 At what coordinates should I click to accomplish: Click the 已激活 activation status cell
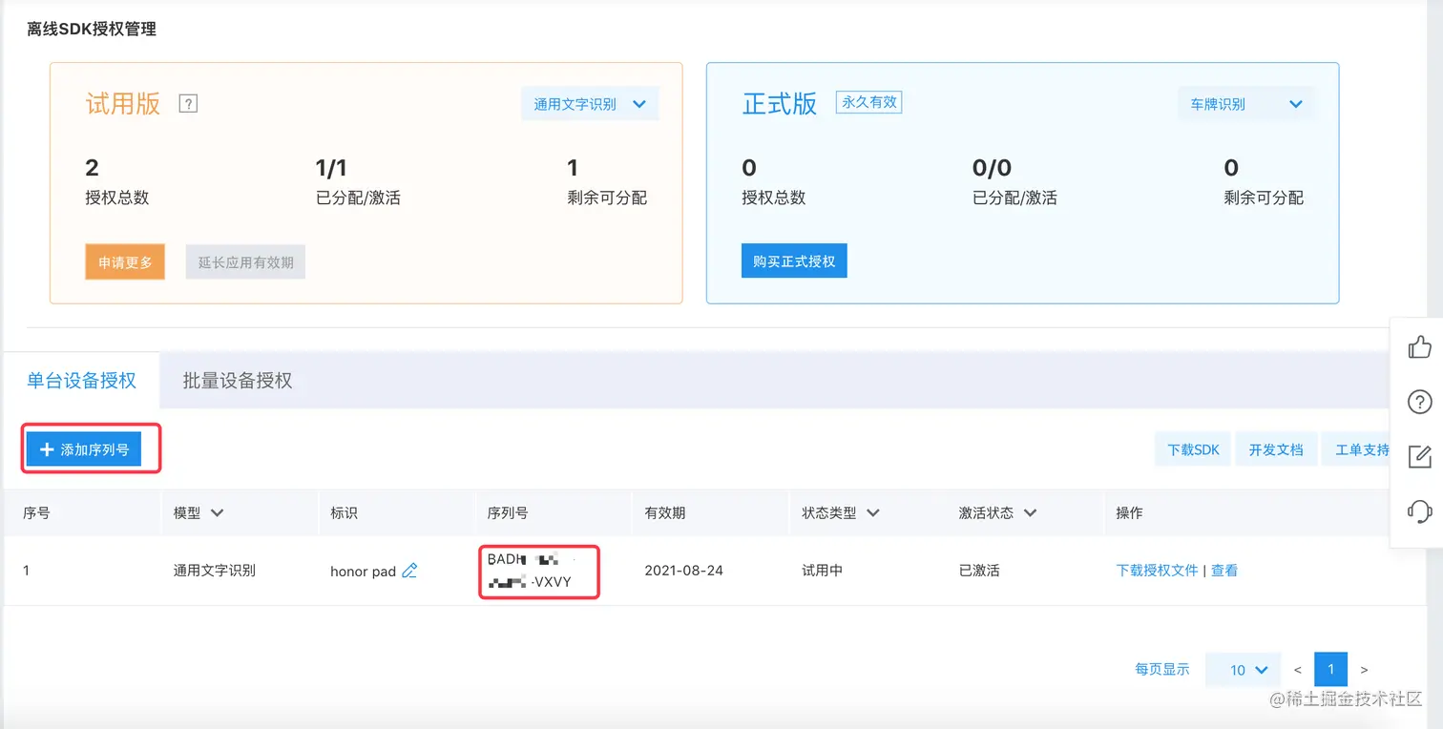(979, 571)
